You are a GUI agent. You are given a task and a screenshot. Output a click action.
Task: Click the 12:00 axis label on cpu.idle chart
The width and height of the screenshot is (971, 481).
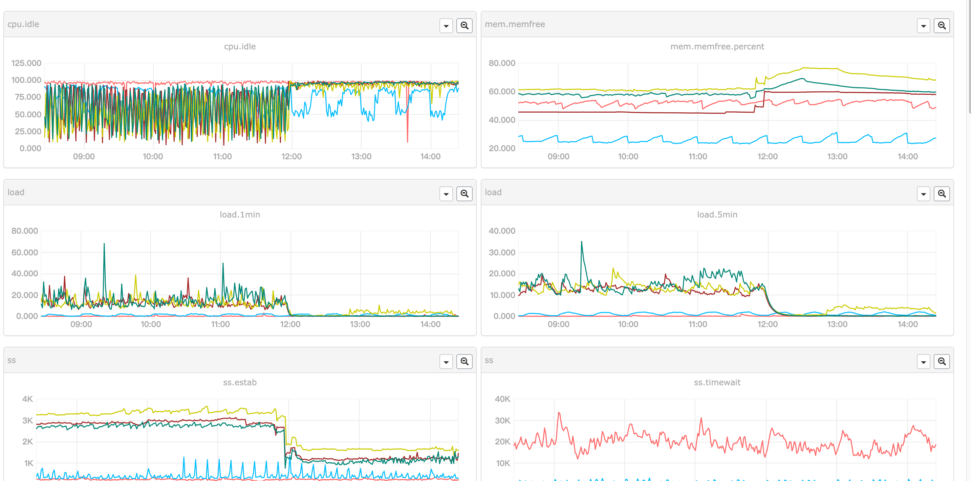coord(292,156)
